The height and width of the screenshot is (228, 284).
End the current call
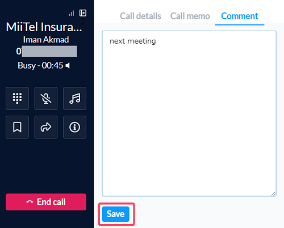tap(46, 202)
